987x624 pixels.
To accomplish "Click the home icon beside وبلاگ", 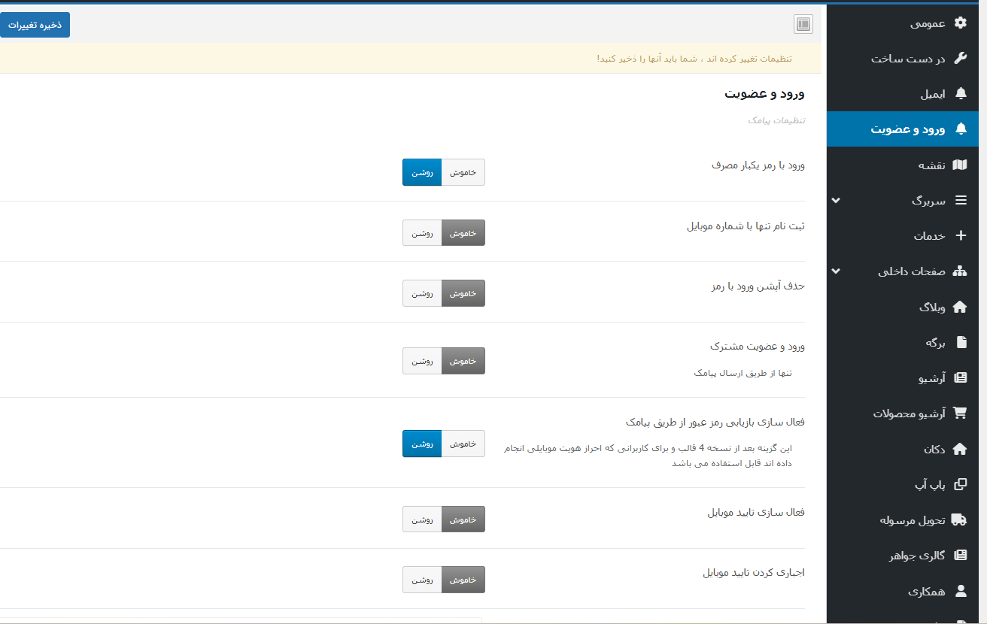I will click(960, 307).
